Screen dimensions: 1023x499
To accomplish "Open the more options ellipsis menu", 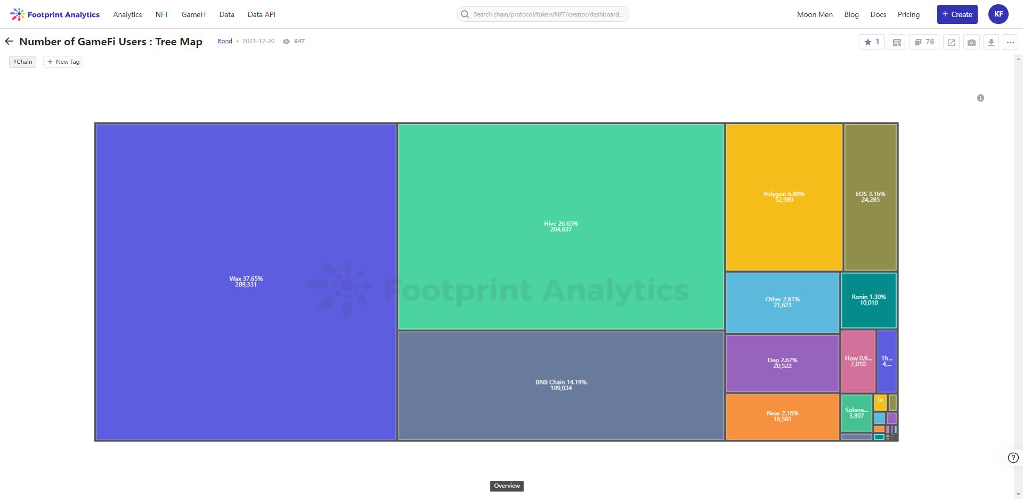I will [1010, 42].
